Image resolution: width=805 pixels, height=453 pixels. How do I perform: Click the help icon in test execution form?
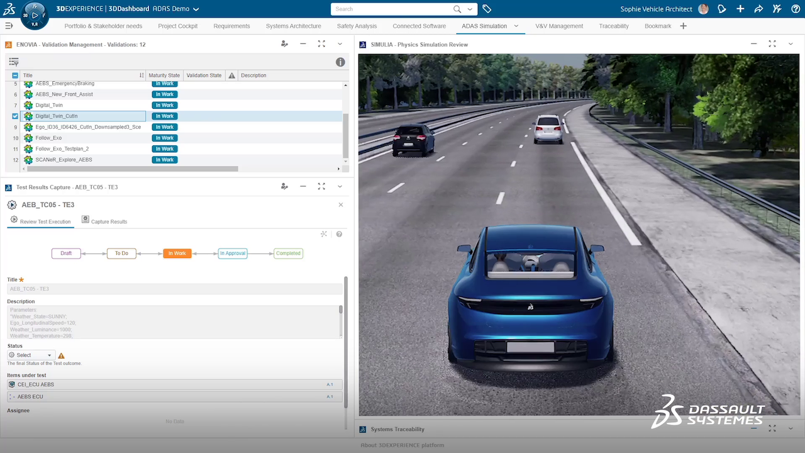point(339,234)
